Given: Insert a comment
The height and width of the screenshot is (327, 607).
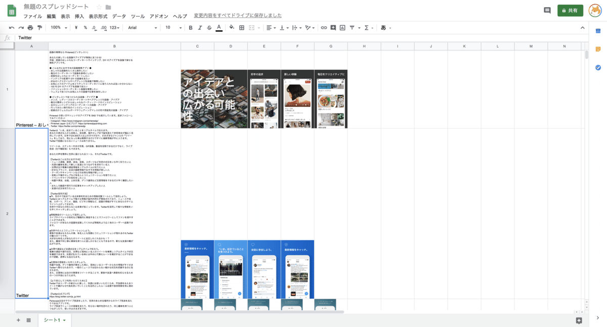Looking at the screenshot, I should point(333,27).
